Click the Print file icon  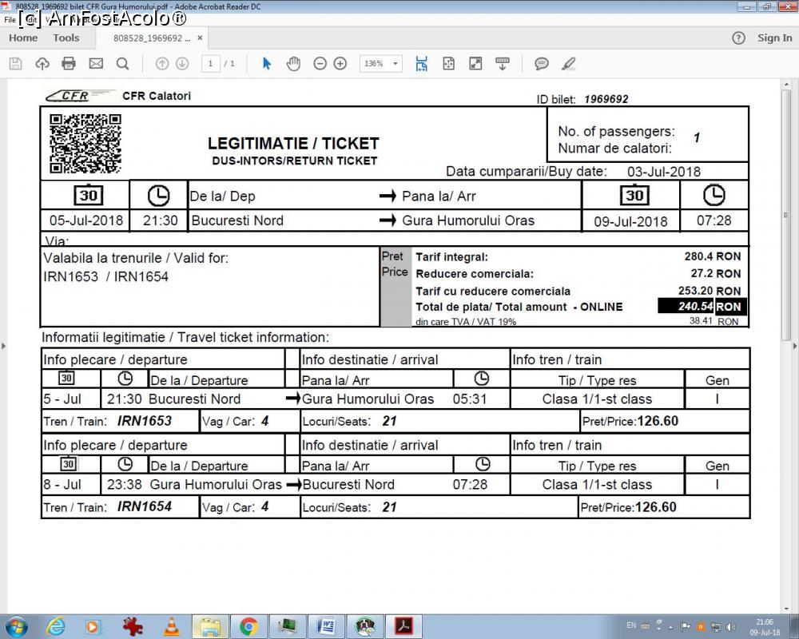click(69, 64)
